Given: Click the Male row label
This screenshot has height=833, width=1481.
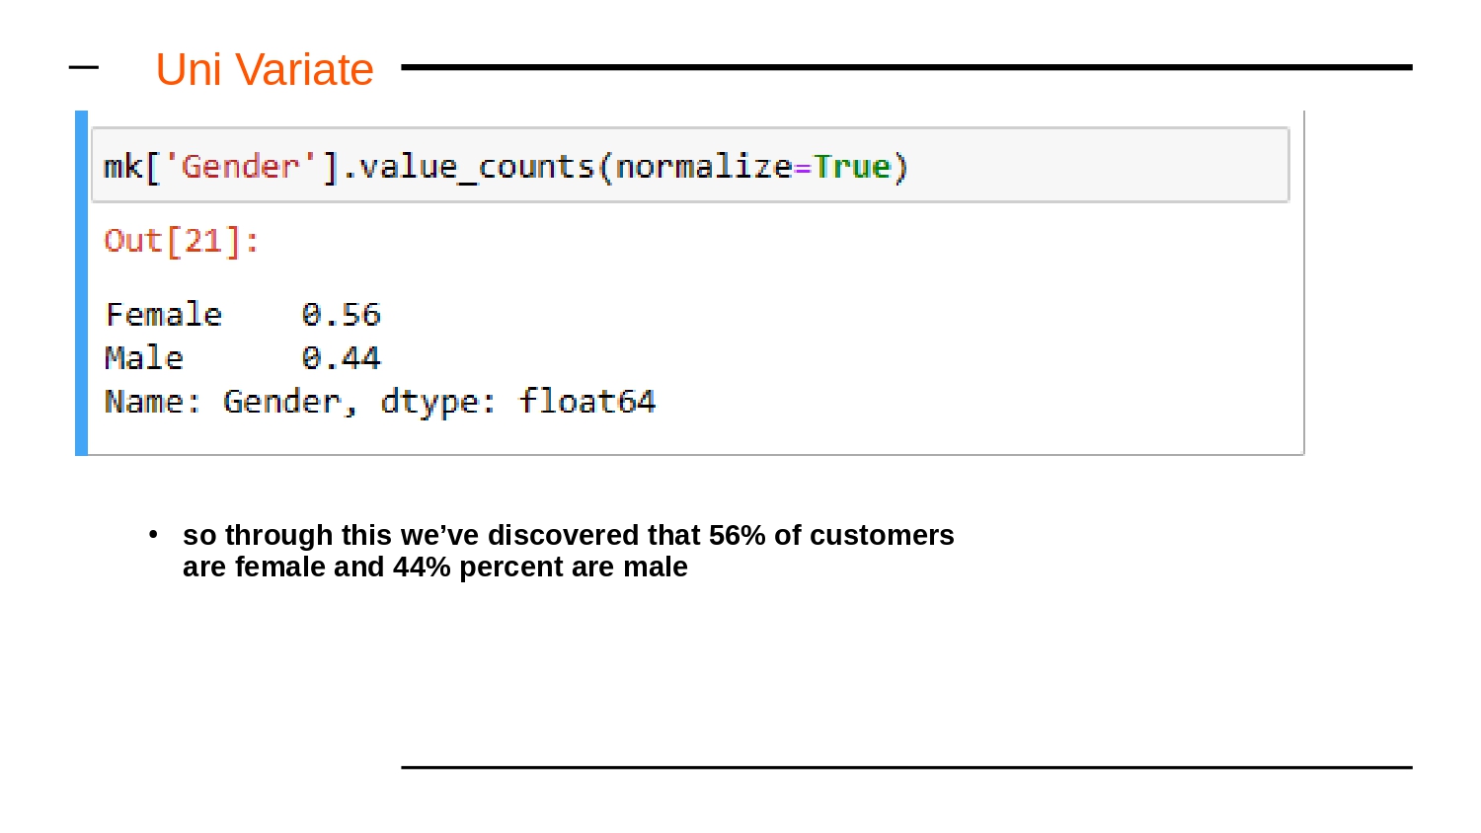Looking at the screenshot, I should coord(144,358).
